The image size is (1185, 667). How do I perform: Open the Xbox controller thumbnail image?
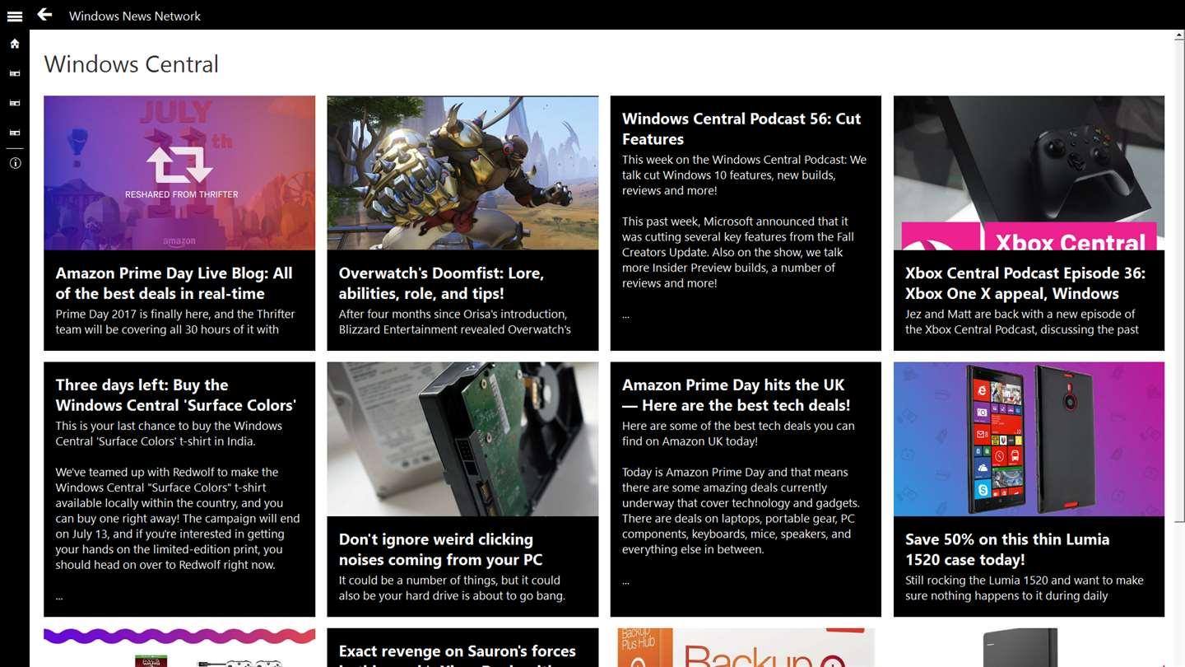1029,173
